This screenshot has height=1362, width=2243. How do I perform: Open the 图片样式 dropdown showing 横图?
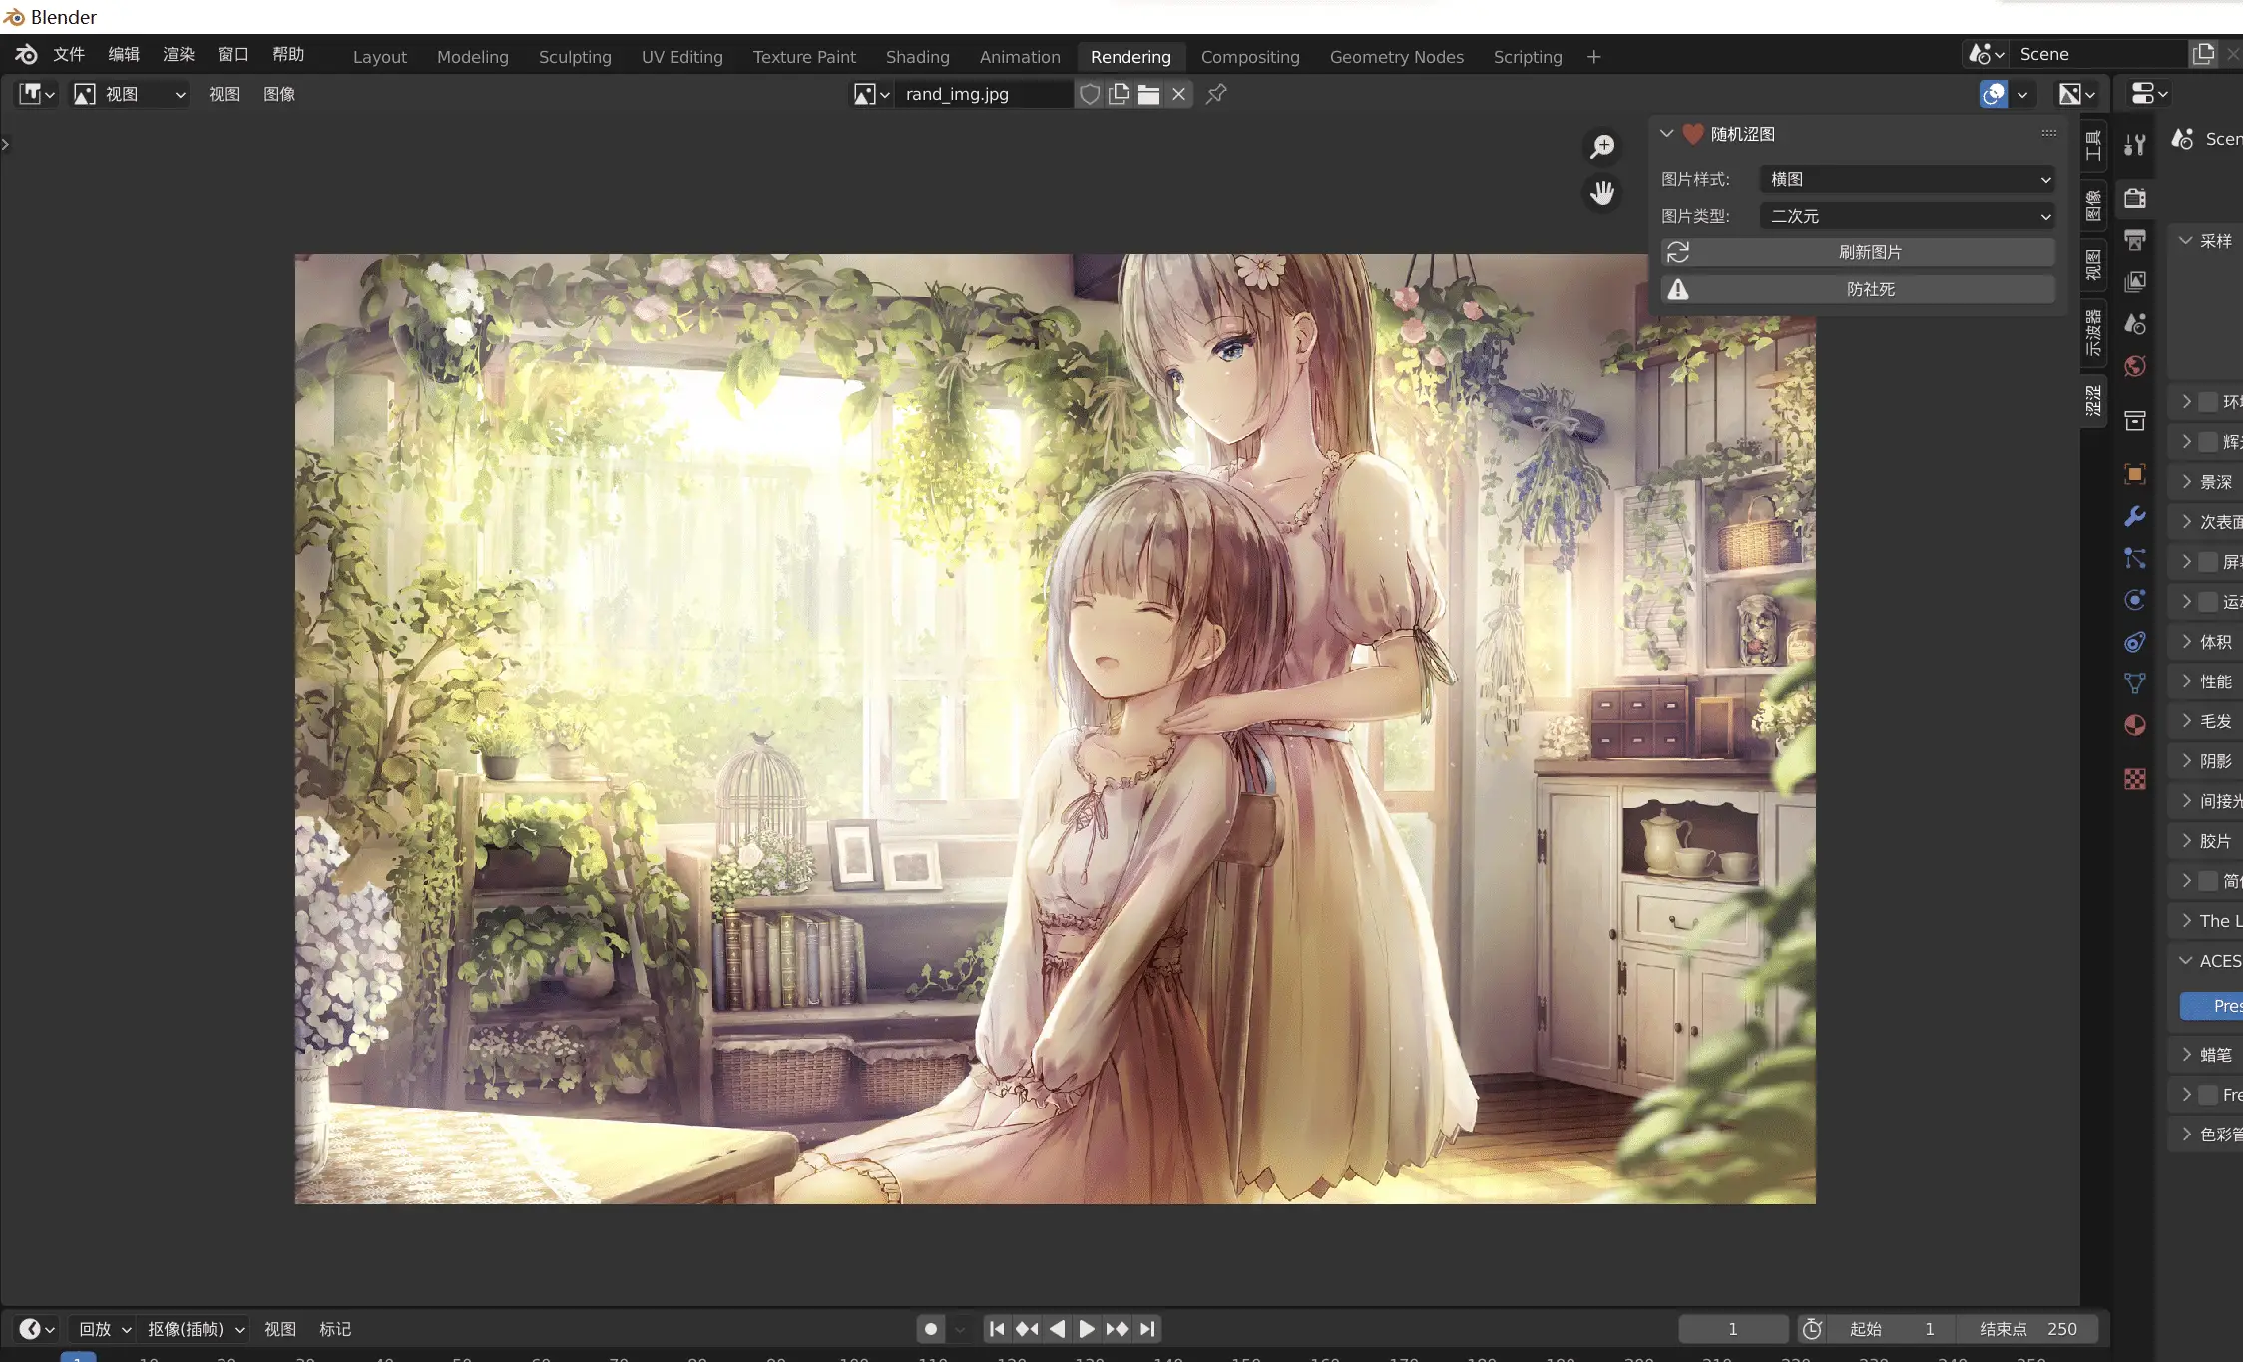point(1907,179)
